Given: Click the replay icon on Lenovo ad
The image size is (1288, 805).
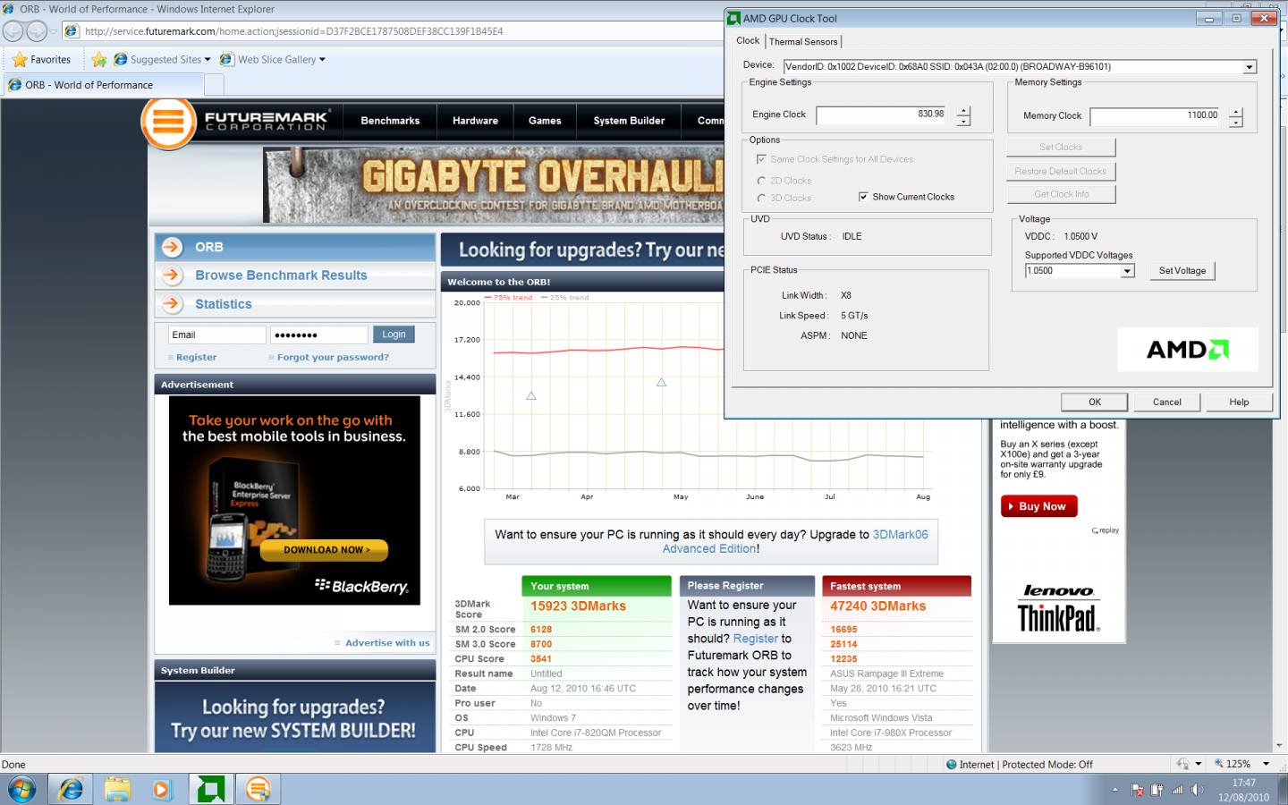Looking at the screenshot, I should point(1106,530).
